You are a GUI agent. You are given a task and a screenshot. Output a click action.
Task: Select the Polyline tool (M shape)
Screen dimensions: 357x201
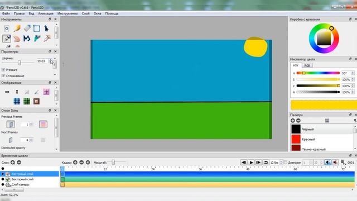pos(27,39)
